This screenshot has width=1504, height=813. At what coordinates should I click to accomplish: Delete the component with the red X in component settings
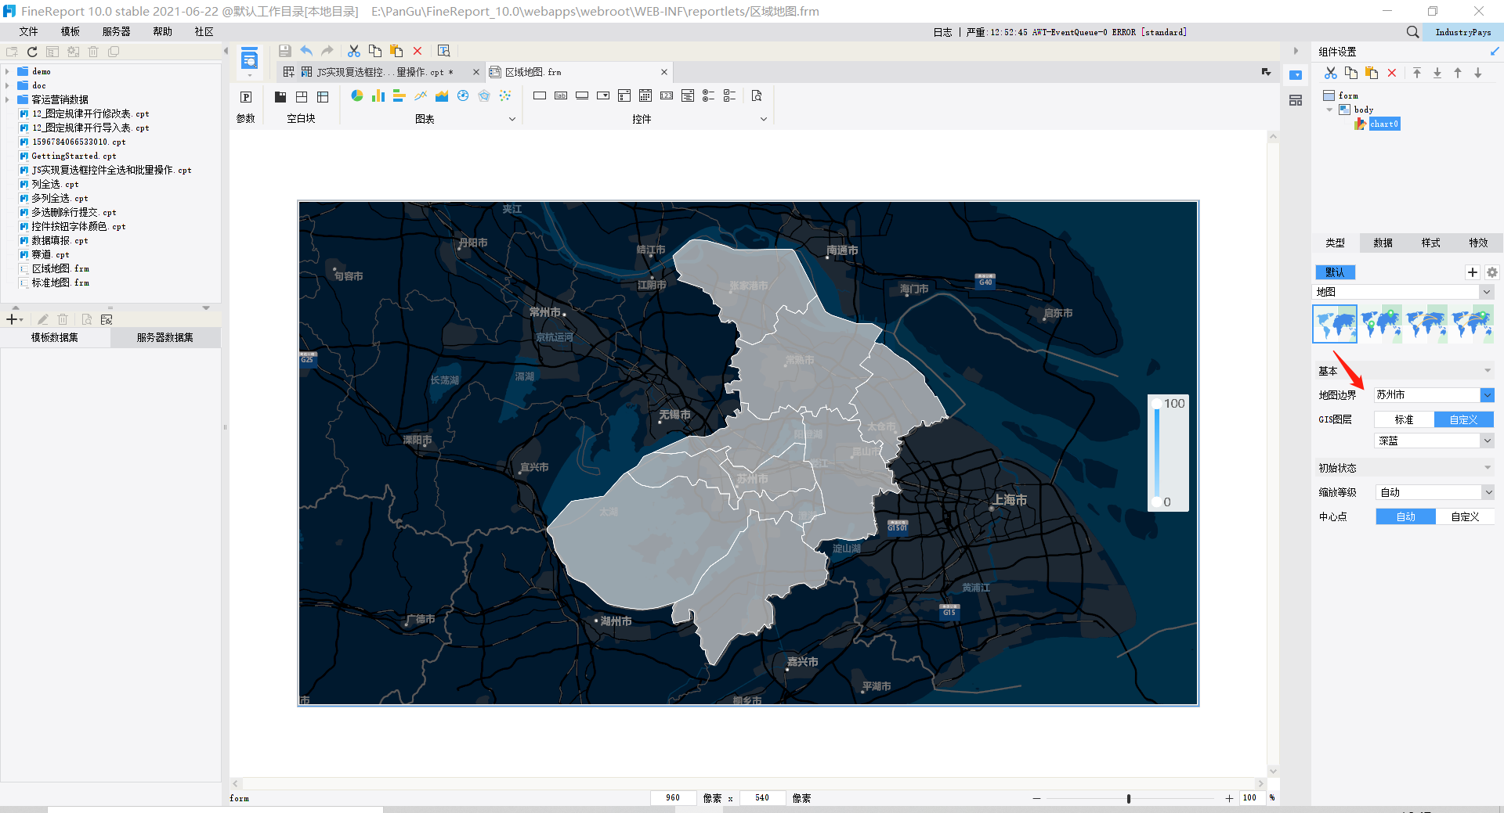coord(1392,73)
